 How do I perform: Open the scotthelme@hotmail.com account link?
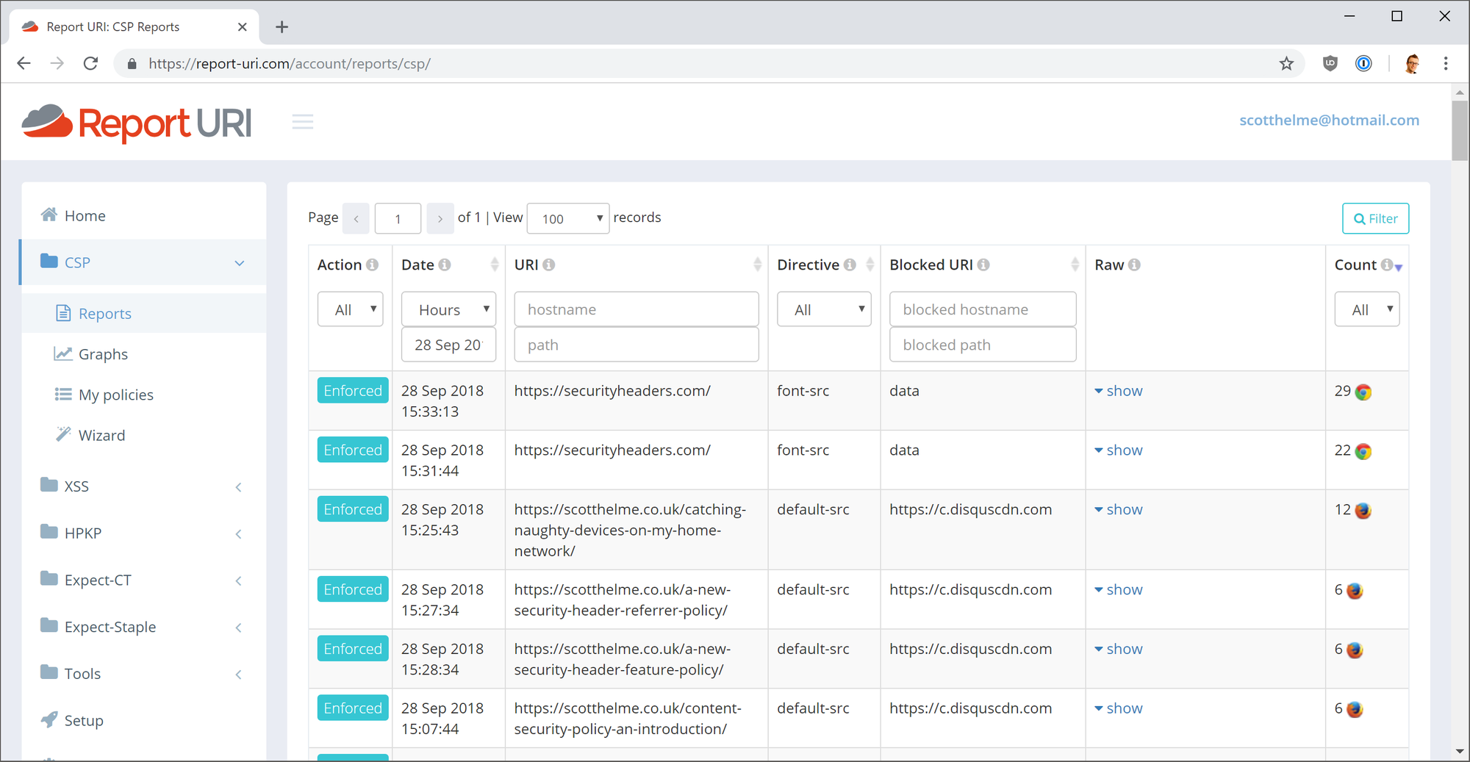[1329, 121]
